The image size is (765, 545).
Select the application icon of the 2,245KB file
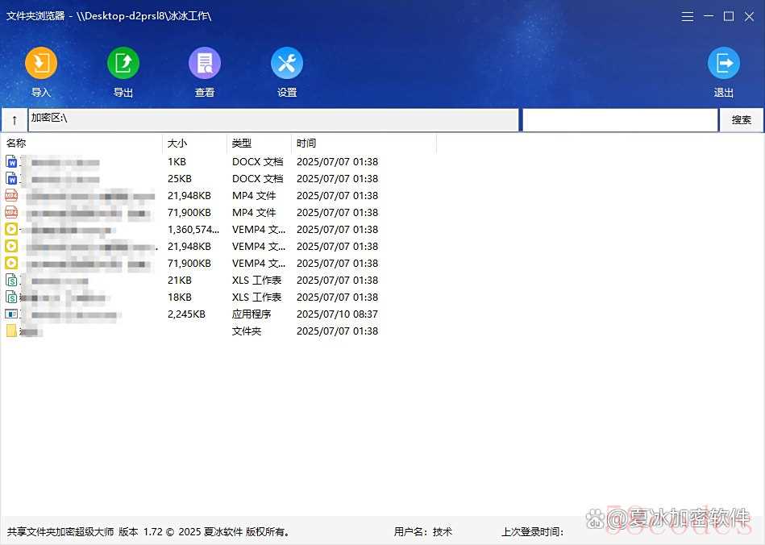11,314
